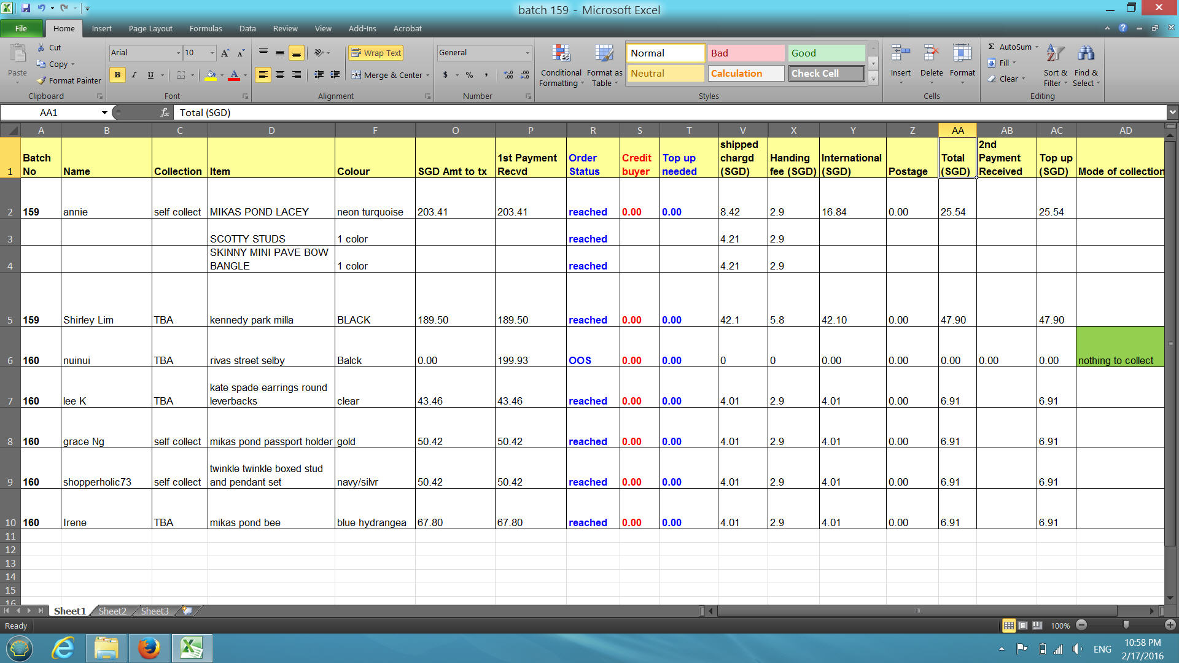This screenshot has height=663, width=1179.
Task: Open the Sheet2 worksheet tab
Action: coord(112,611)
